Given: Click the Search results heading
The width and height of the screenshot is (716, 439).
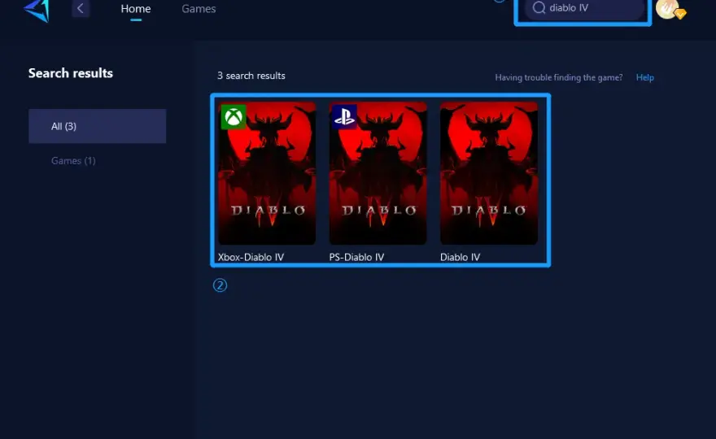Looking at the screenshot, I should [71, 73].
